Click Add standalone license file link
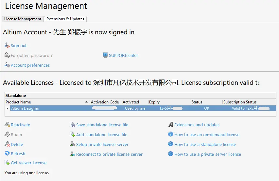The width and height of the screenshot is (279, 181). 102,135
